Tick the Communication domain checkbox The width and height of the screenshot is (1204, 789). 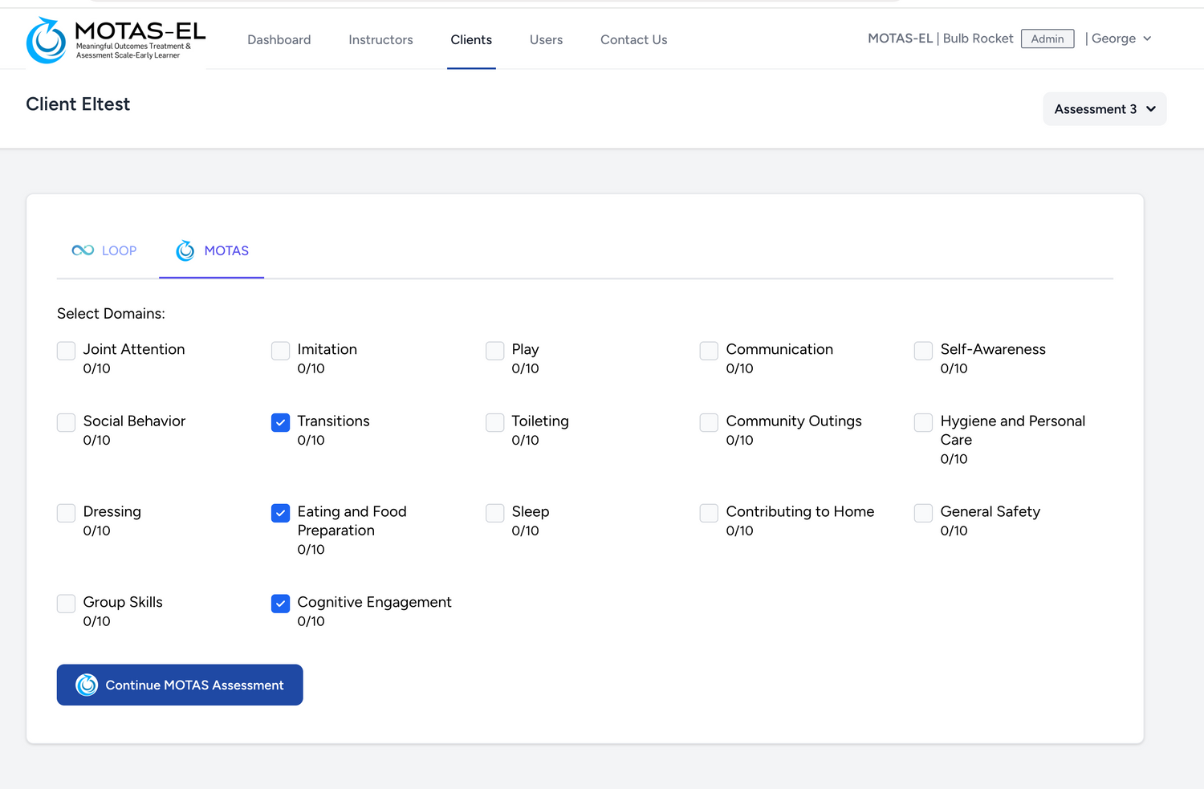pyautogui.click(x=709, y=351)
